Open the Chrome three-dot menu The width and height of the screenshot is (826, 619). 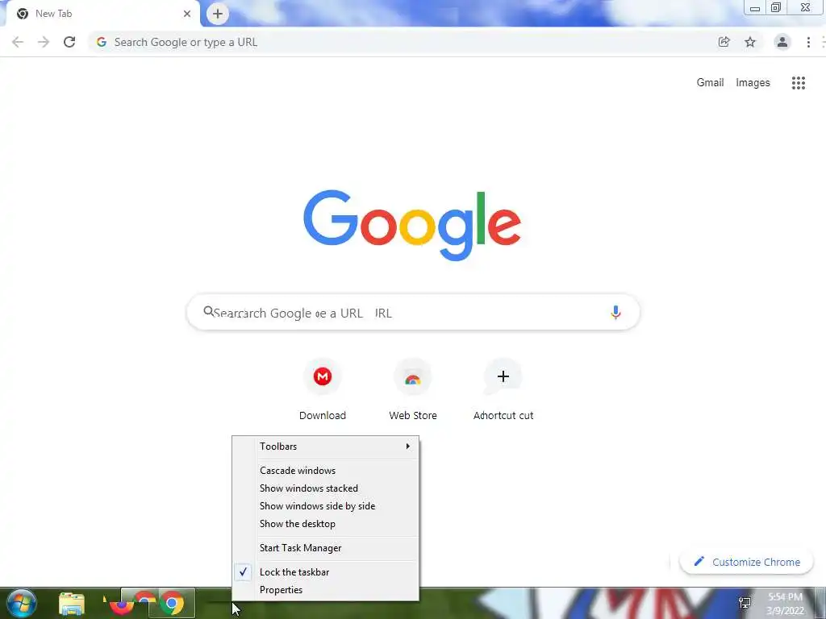coord(808,42)
